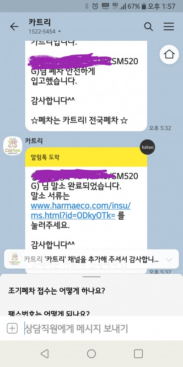
Task: Expand the 카트리 channel notice chevron
Action: coord(169,260)
